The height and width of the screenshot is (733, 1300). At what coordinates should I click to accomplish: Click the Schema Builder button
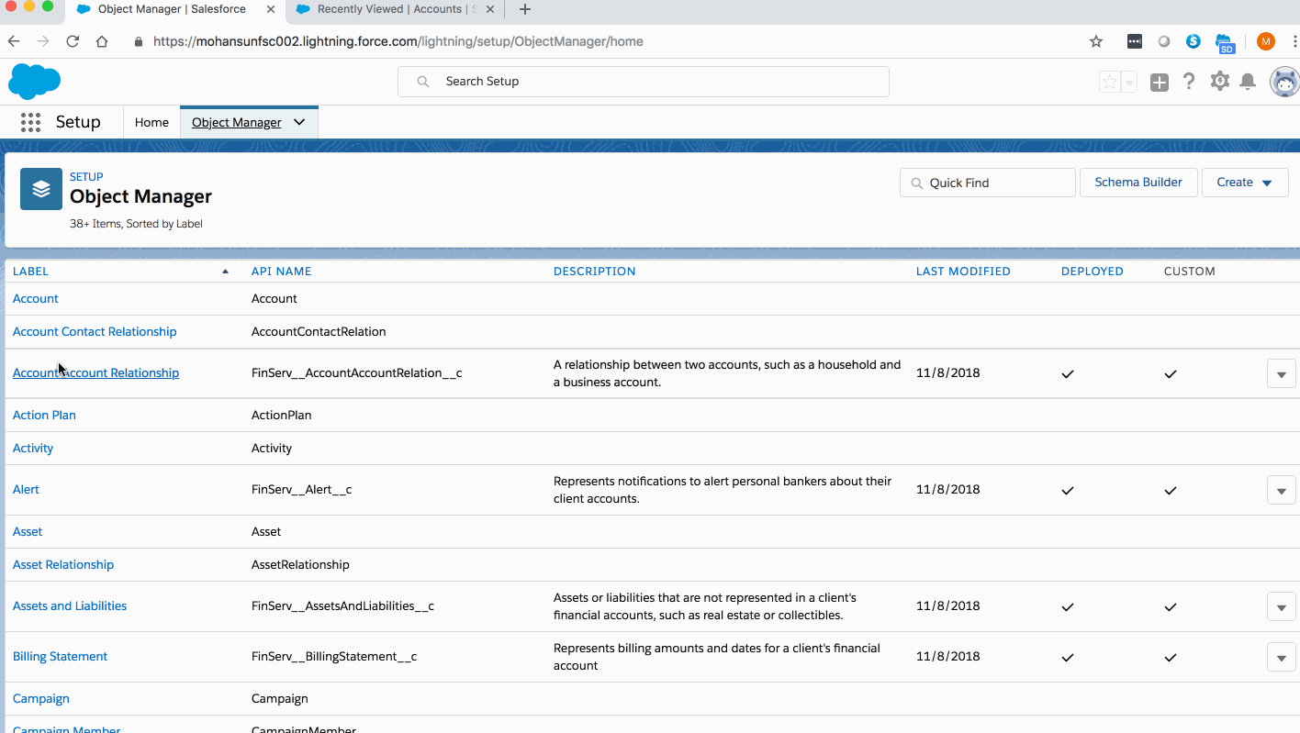[x=1137, y=183]
